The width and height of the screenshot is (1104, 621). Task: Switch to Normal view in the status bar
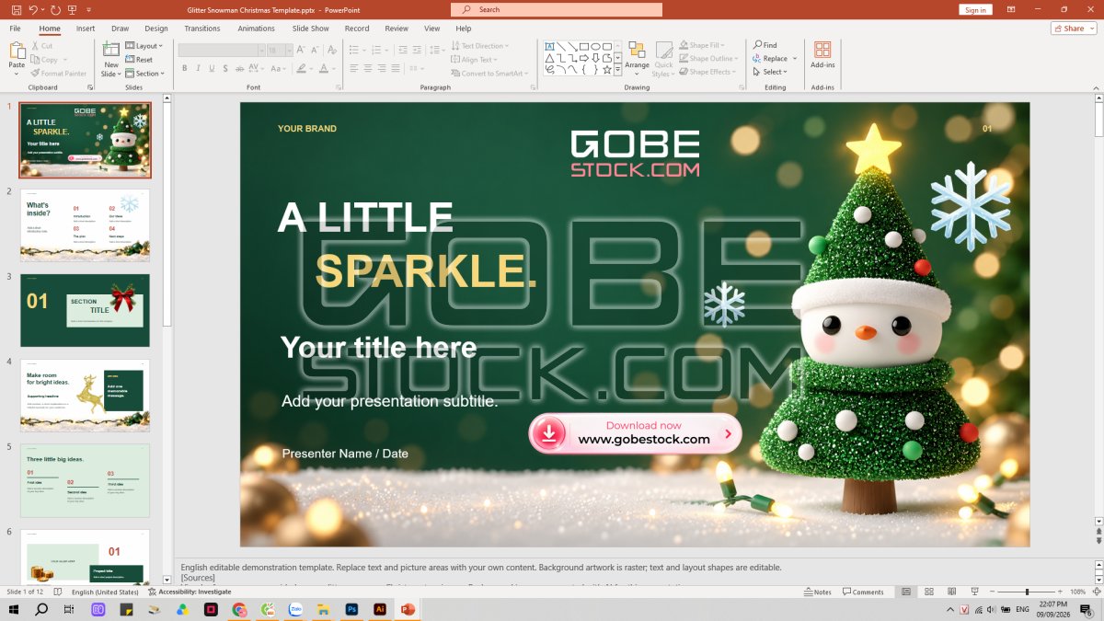pos(906,592)
